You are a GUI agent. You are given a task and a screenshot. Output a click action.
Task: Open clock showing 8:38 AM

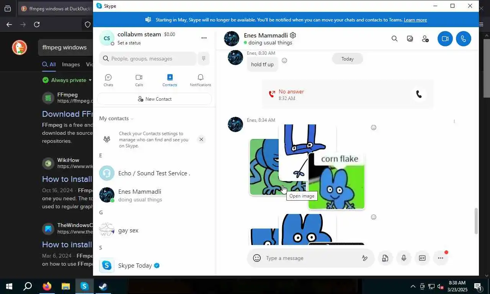tap(457, 286)
